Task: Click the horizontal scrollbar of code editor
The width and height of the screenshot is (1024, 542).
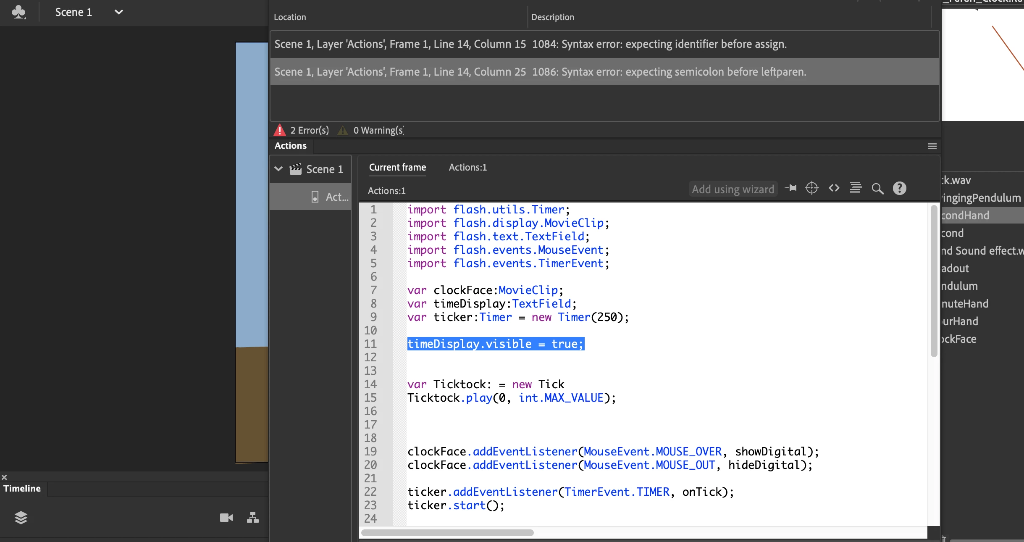Action: (x=447, y=533)
